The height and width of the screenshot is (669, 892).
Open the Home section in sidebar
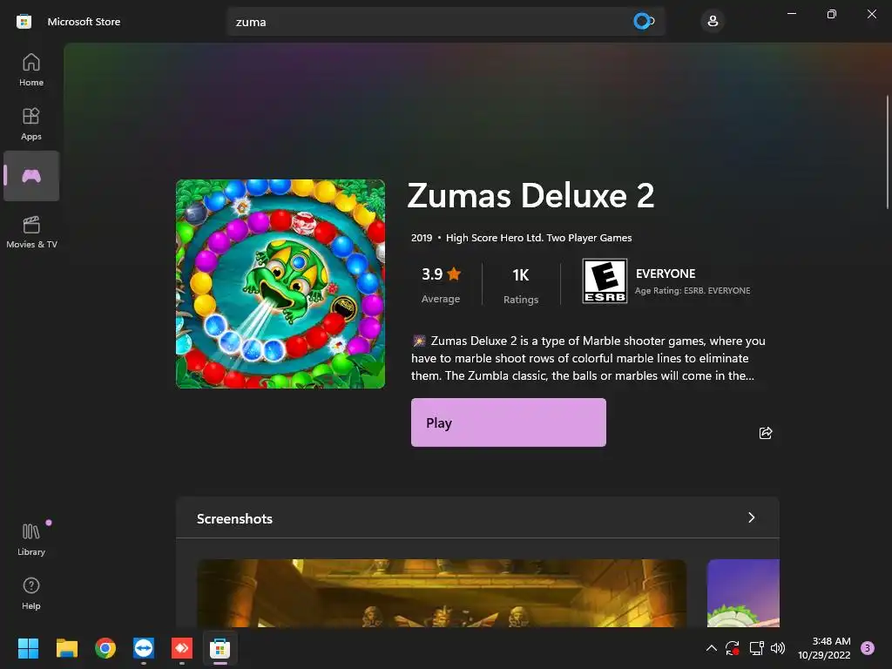coord(31,70)
